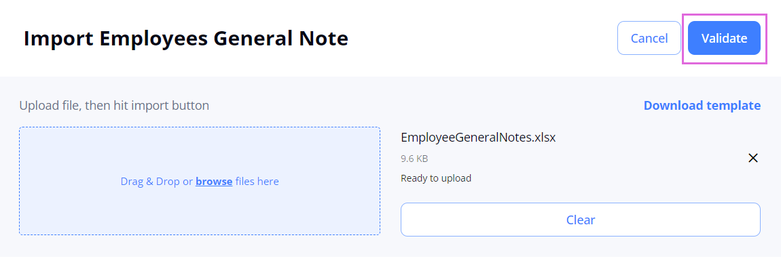The height and width of the screenshot is (267, 781).
Task: Clear the uploaded file list
Action: click(580, 220)
